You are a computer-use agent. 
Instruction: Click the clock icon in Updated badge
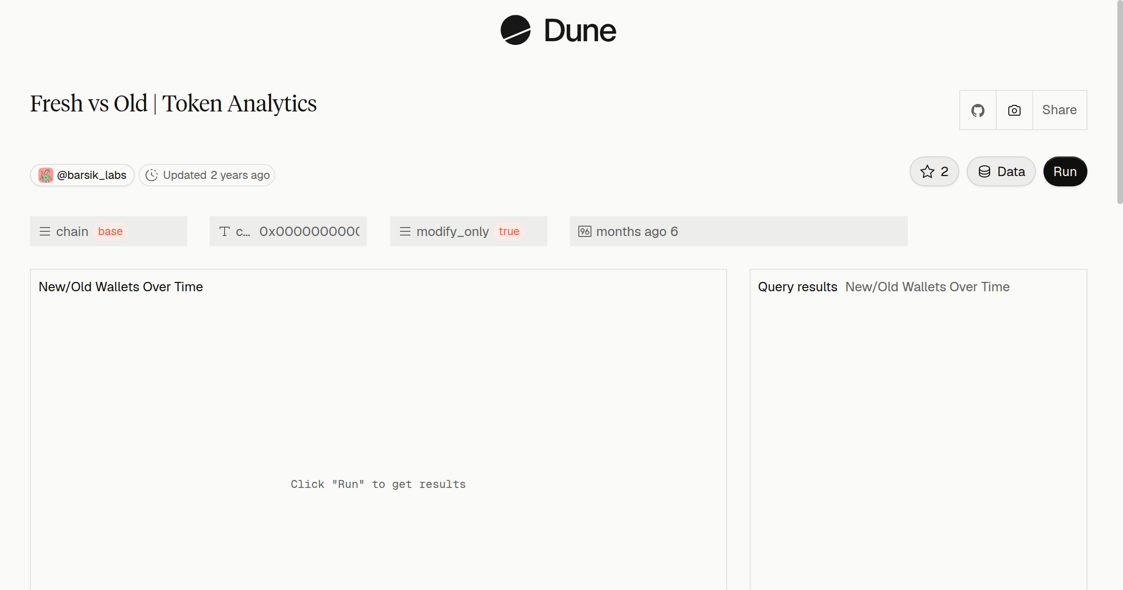pos(152,175)
